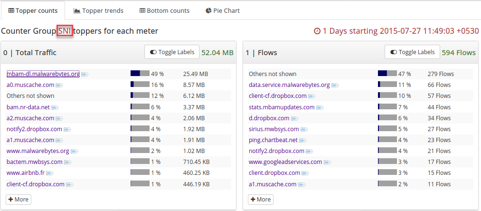Click the tag icon next to data.service.malwarebytes.org
This screenshot has height=211, width=481.
(335, 86)
